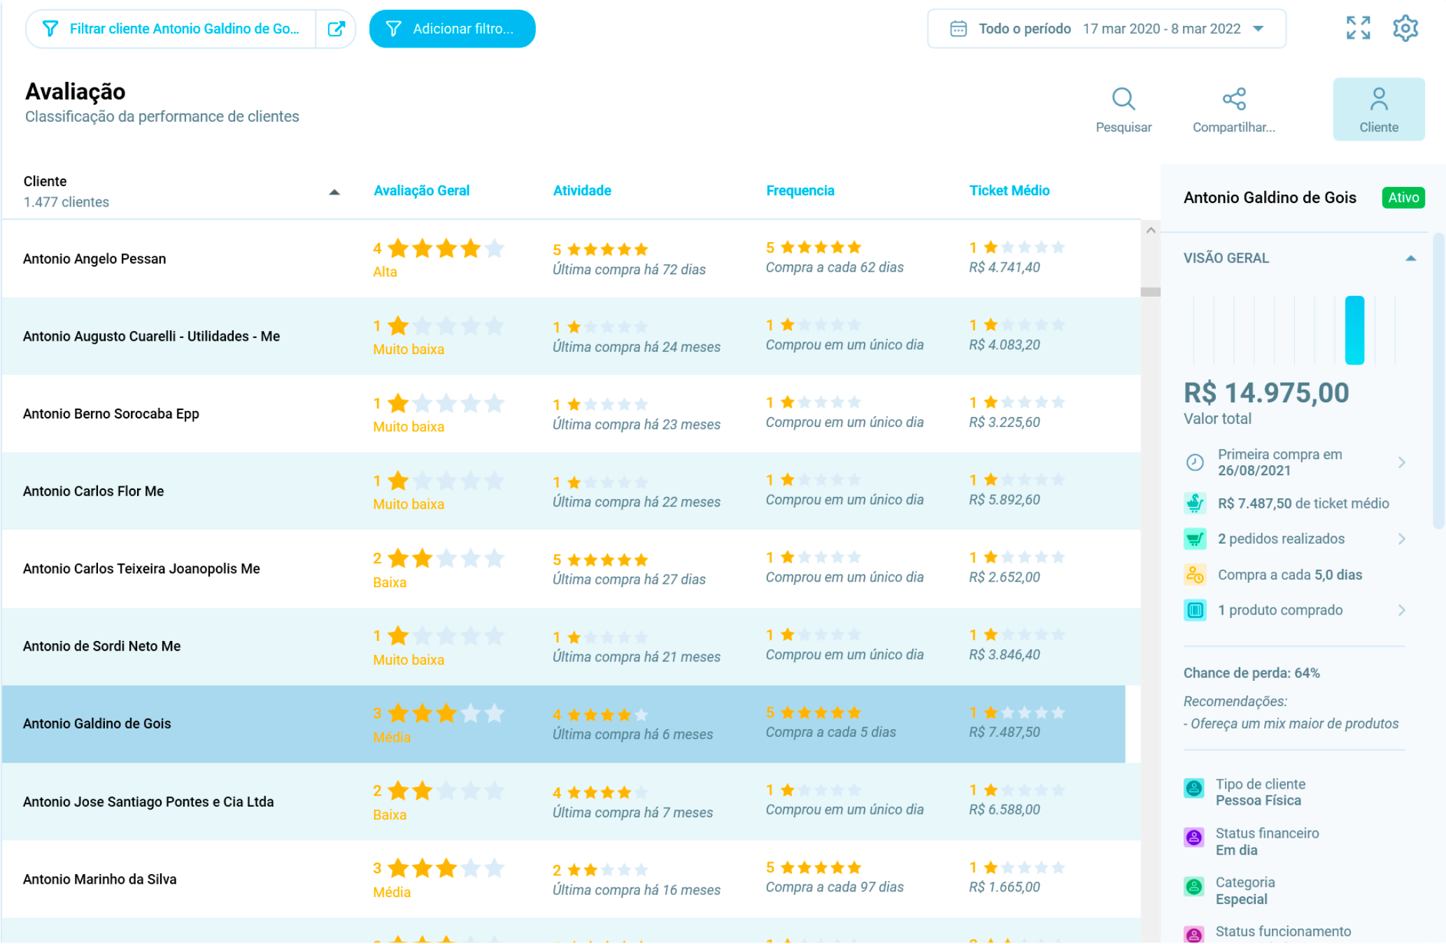Viewport: 1446px width, 944px height.
Task: Click the date range 17 mar 2020 - 8 mar 2022
Action: [1161, 29]
